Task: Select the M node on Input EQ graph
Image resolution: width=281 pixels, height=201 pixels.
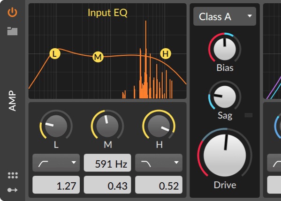Action: pyautogui.click(x=98, y=57)
